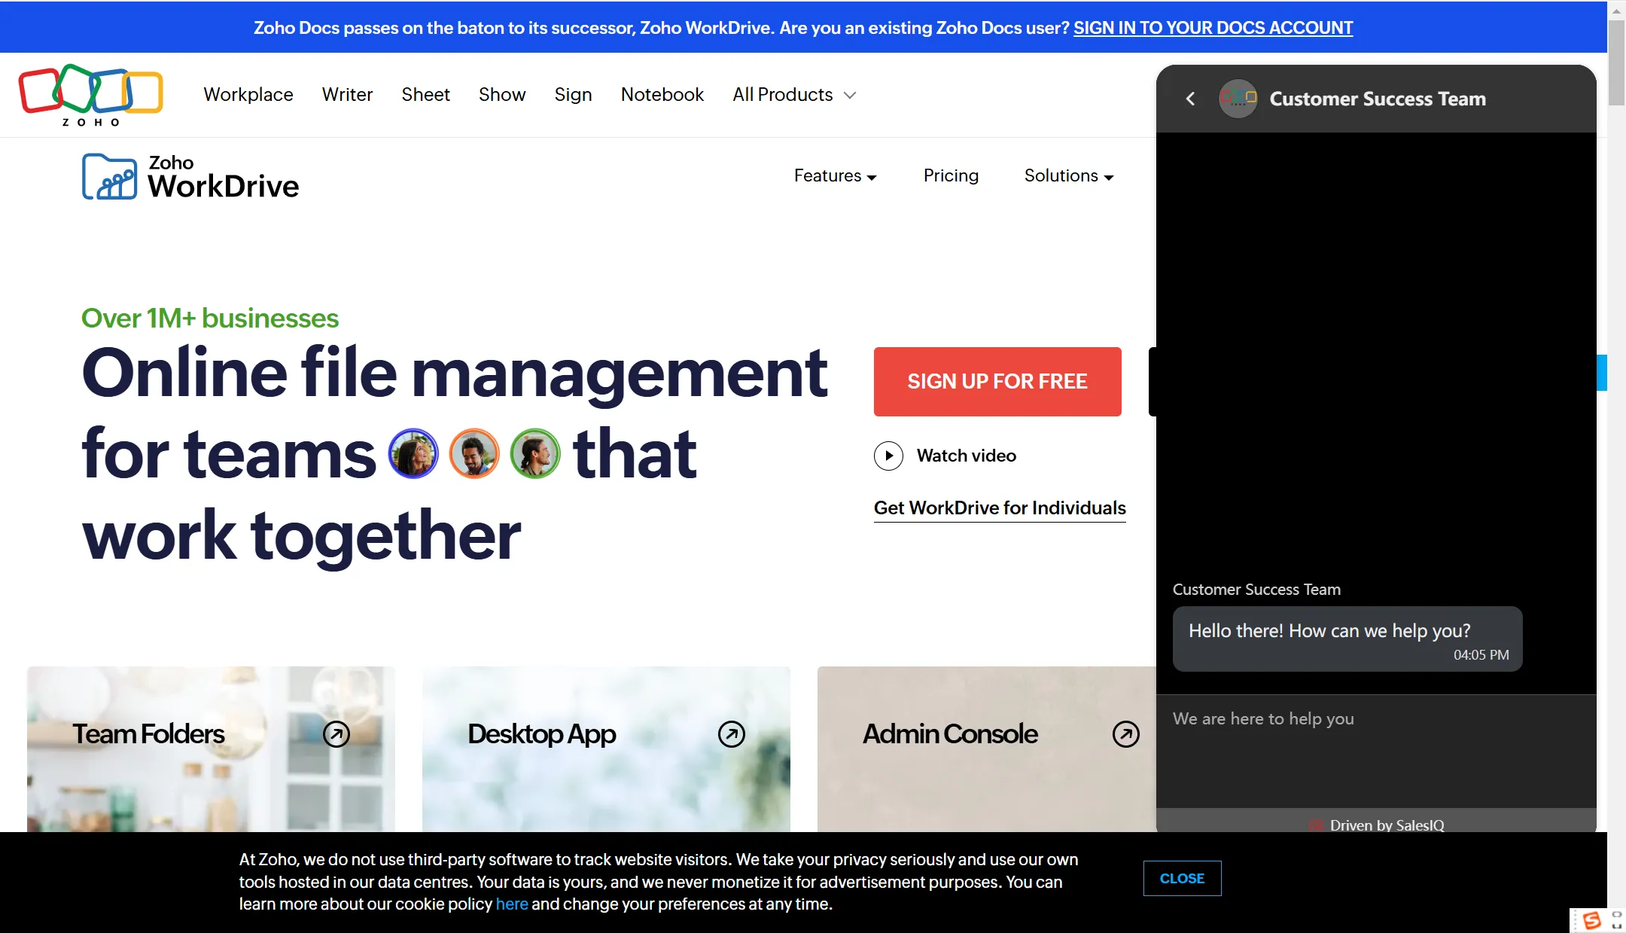Play the Watch video button
This screenshot has width=1626, height=933.
pos(888,456)
